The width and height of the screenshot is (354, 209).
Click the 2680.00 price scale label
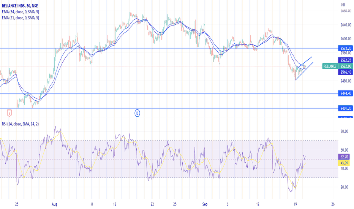pyautogui.click(x=346, y=11)
